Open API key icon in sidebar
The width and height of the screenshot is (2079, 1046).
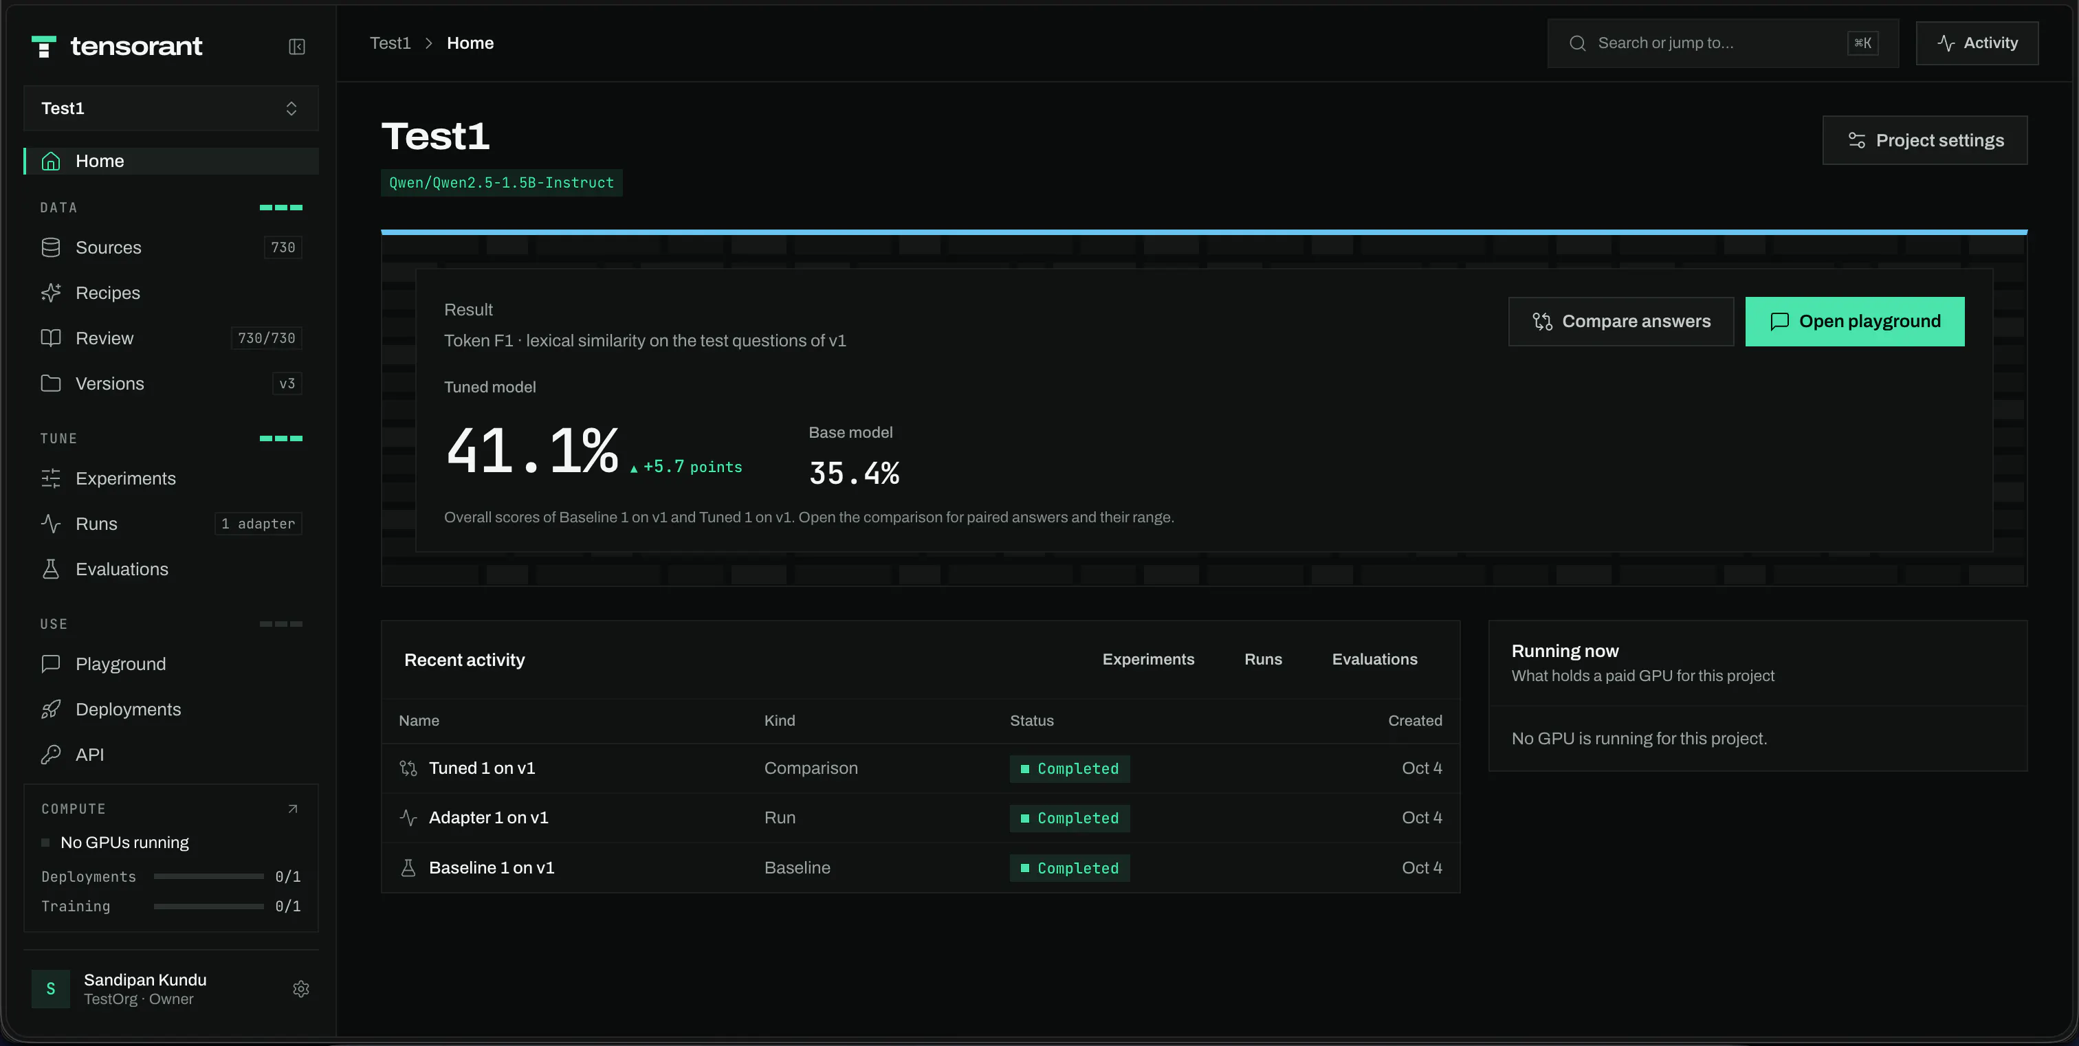click(x=51, y=754)
